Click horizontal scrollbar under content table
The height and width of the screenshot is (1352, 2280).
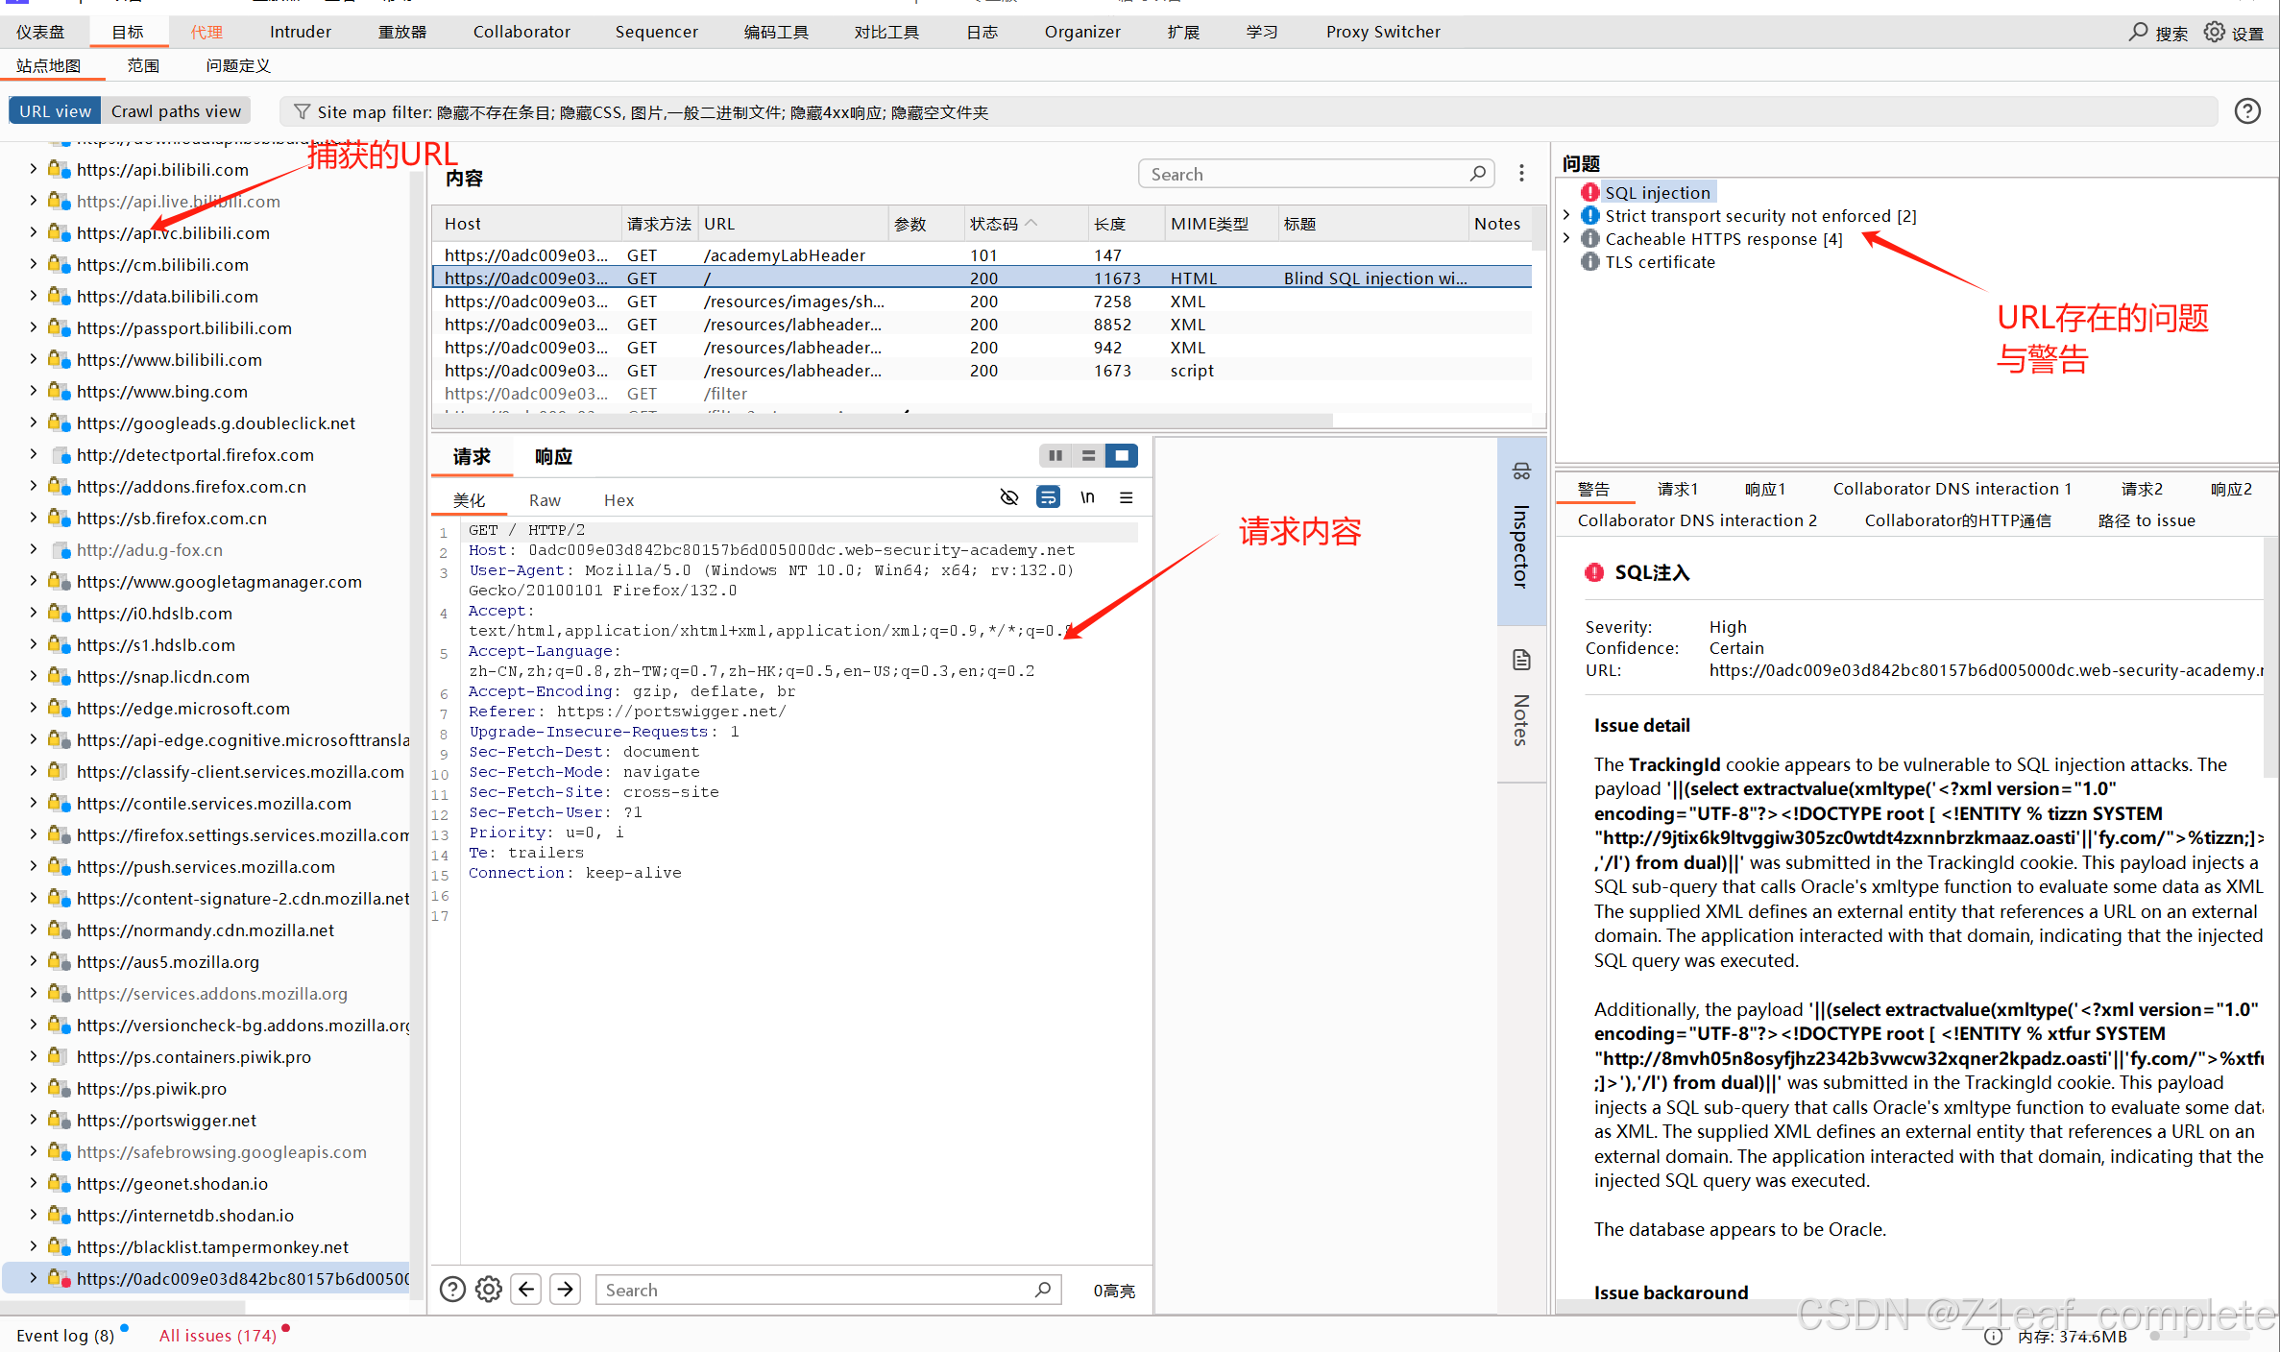click(x=882, y=421)
